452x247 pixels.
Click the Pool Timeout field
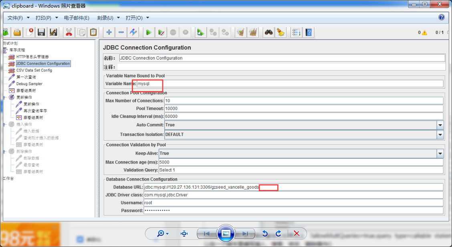[304, 109]
